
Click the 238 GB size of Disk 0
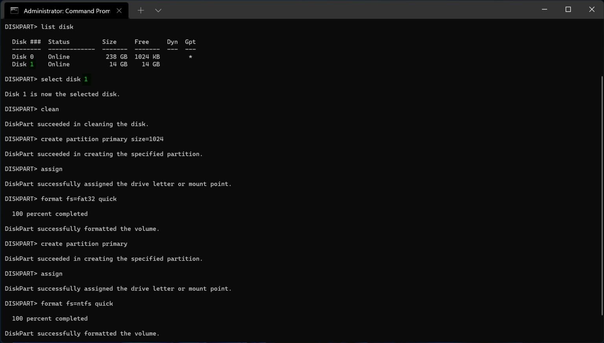tap(116, 57)
